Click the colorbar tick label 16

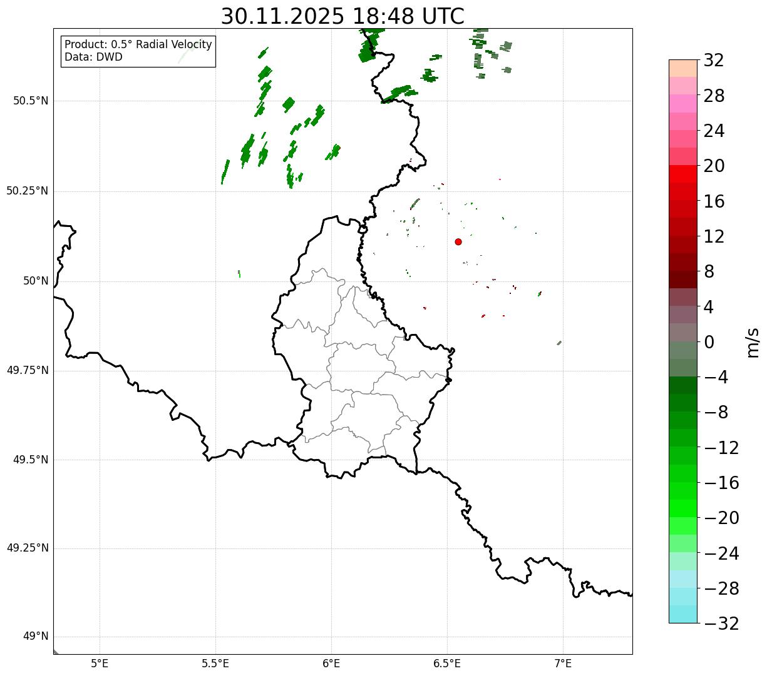click(714, 201)
